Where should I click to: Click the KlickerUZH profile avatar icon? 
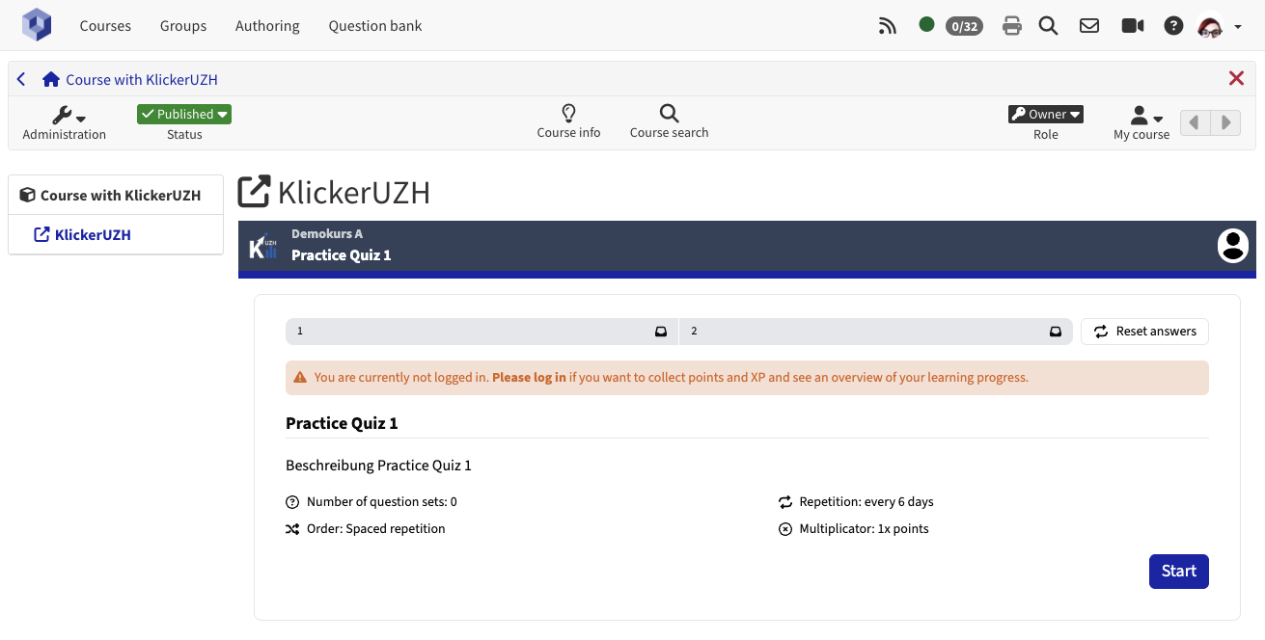(x=1233, y=246)
